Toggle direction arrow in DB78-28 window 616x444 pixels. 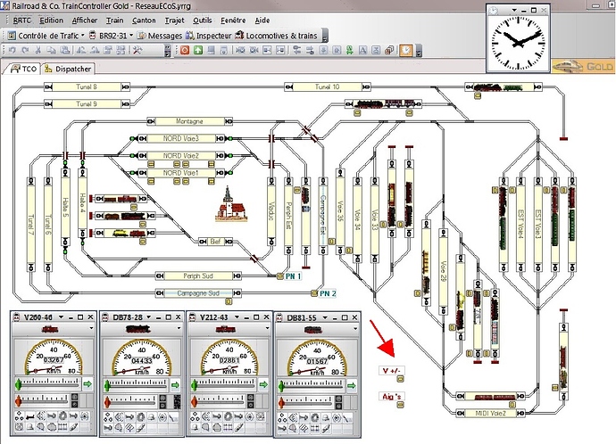[175, 385]
